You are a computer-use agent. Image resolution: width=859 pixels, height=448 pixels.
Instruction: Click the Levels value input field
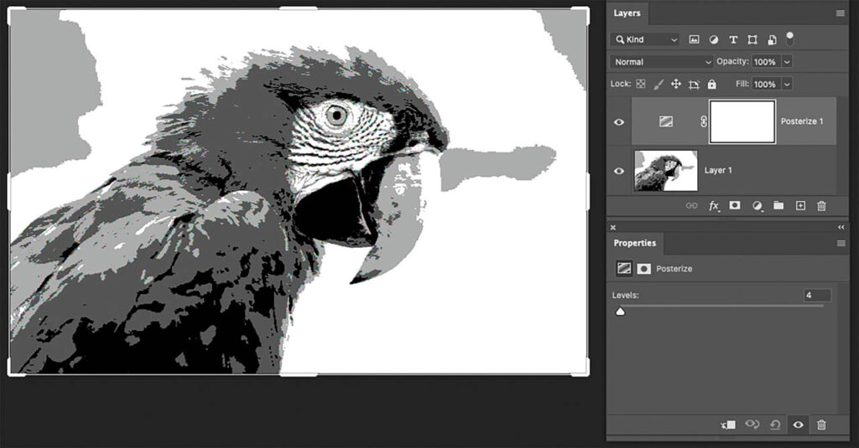816,296
